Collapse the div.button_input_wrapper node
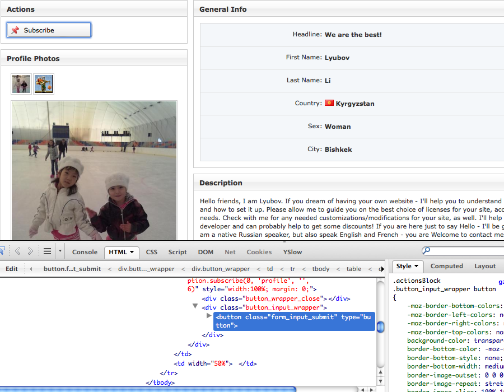Image resolution: width=504 pixels, height=392 pixels. 195,306
